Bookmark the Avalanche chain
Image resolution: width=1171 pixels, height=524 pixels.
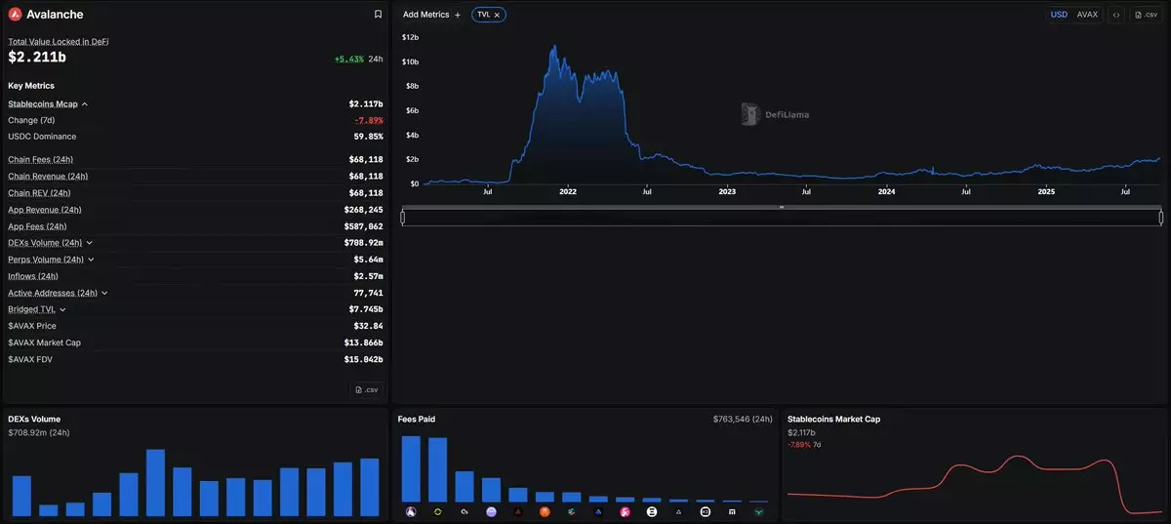pos(378,15)
